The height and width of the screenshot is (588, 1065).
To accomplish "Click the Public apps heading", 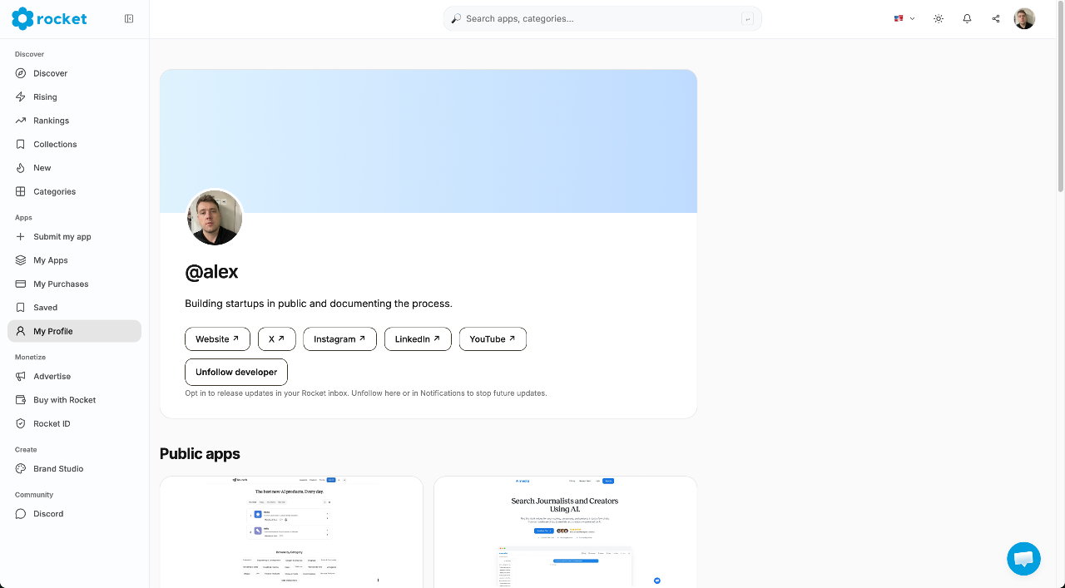I will pyautogui.click(x=200, y=453).
